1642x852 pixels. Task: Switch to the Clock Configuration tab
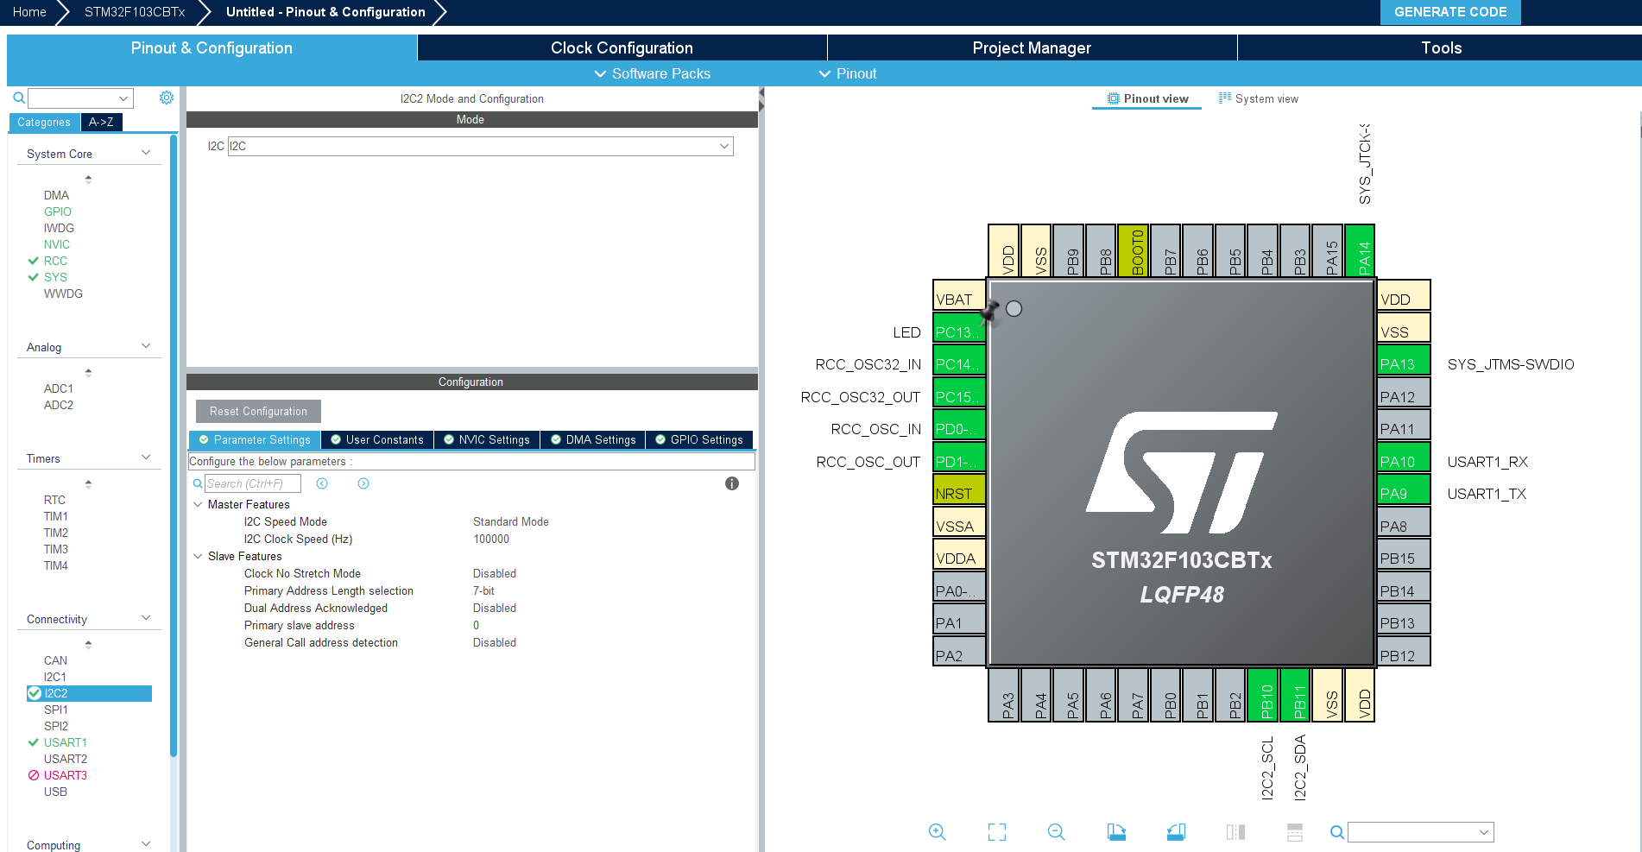coord(622,47)
